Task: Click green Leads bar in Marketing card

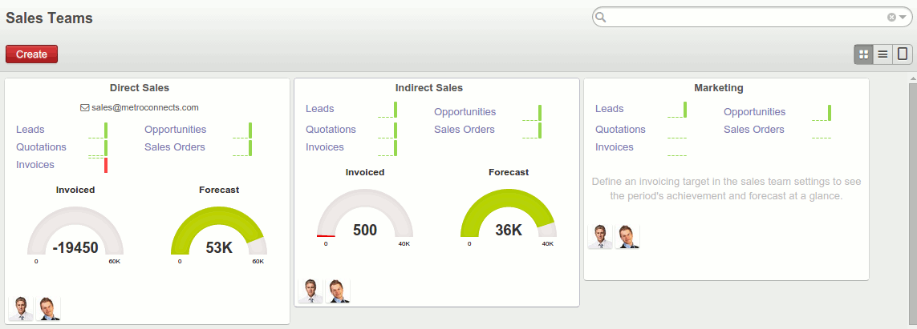Action: pos(684,110)
